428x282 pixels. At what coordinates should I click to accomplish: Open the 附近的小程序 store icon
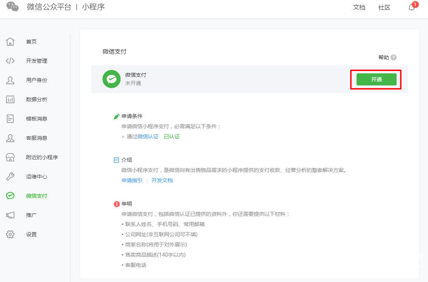coord(10,157)
